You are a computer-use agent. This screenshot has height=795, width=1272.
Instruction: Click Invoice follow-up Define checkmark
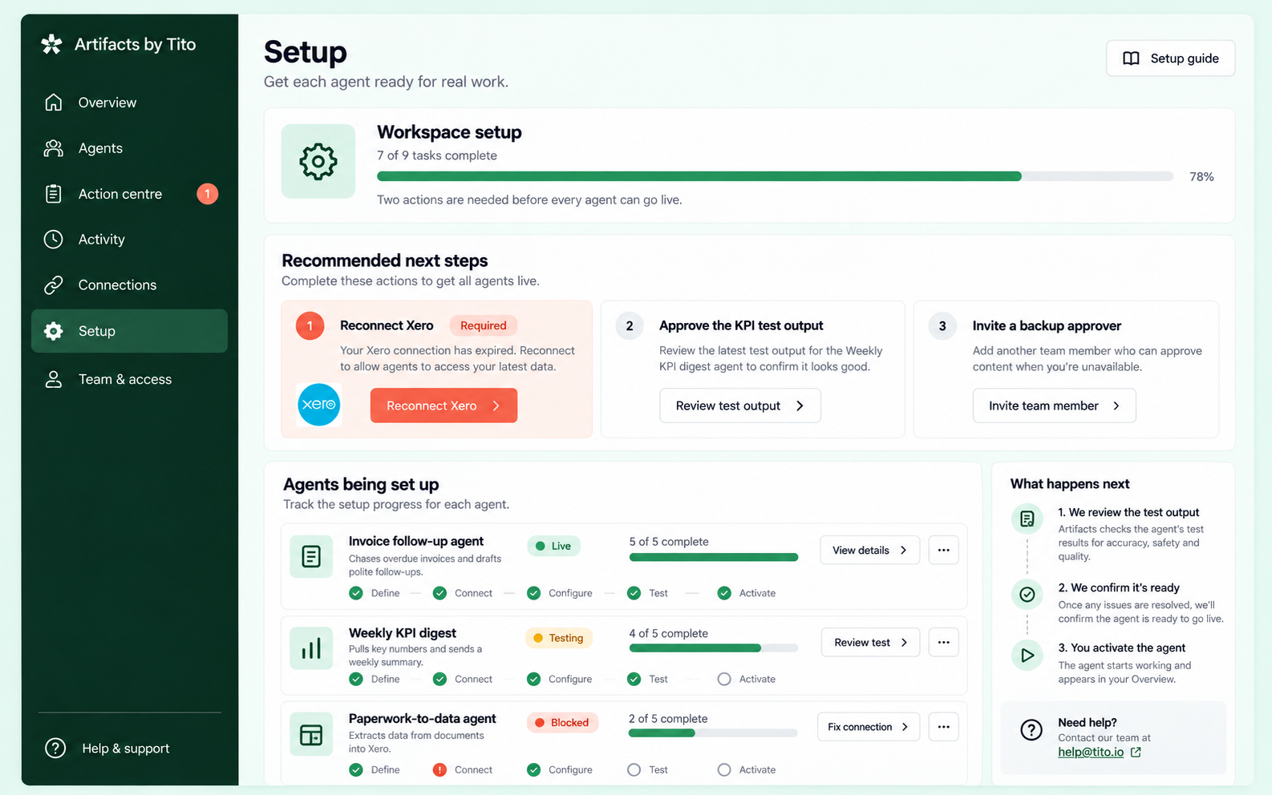click(356, 593)
